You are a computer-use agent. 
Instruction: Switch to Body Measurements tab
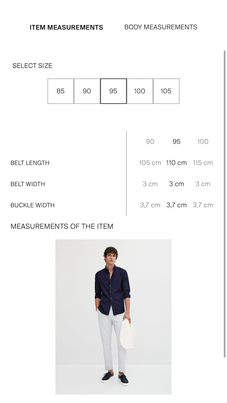161,27
